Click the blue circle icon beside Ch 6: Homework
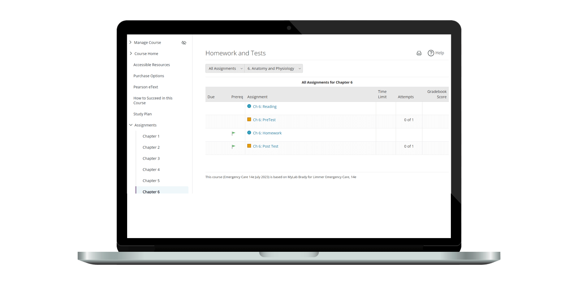578x289 pixels. (249, 133)
